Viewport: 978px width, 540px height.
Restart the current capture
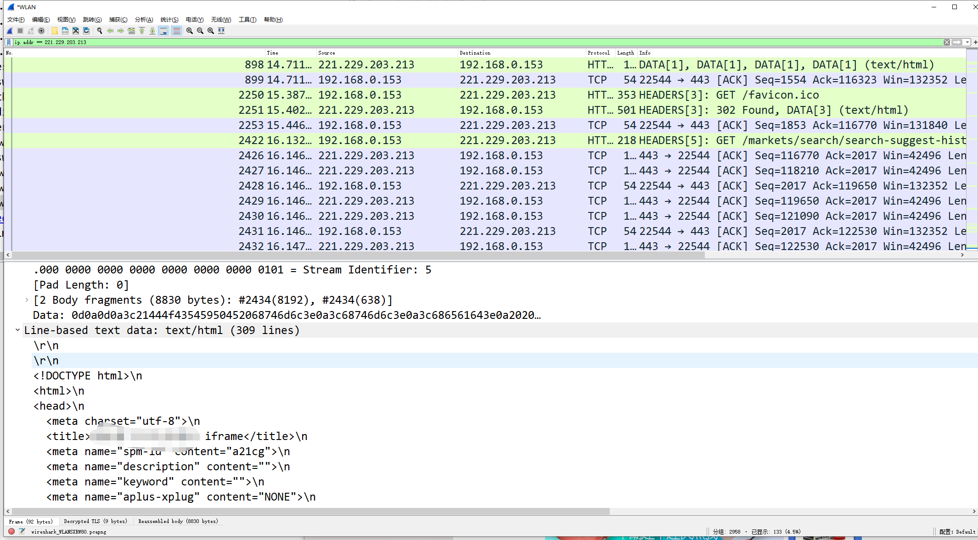point(31,31)
